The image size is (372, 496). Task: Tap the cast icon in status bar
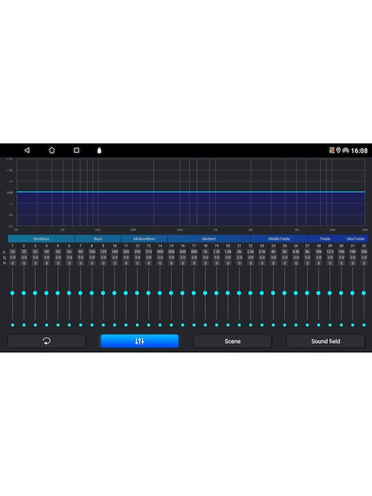pyautogui.click(x=332, y=150)
